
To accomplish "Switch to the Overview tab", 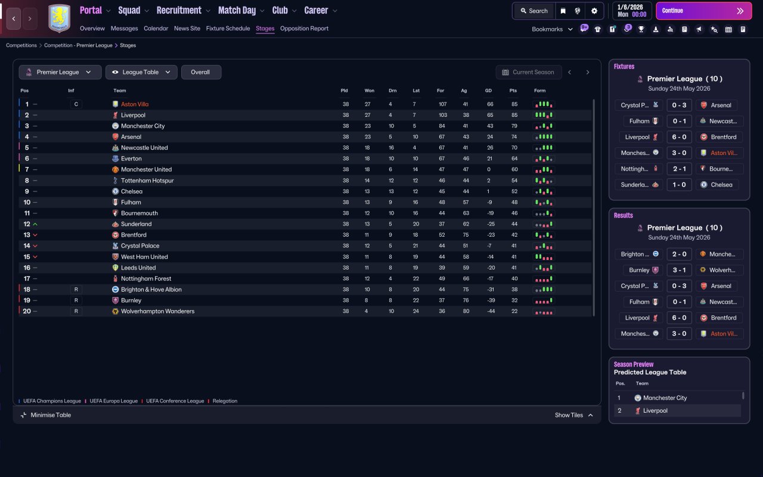I will (92, 29).
